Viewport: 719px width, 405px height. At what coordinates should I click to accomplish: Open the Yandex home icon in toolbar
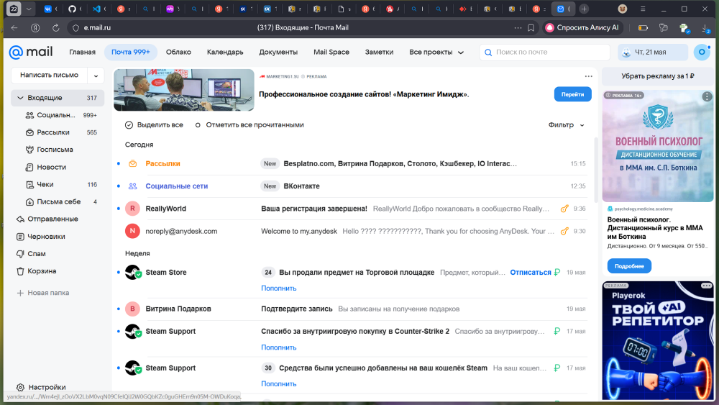35,27
